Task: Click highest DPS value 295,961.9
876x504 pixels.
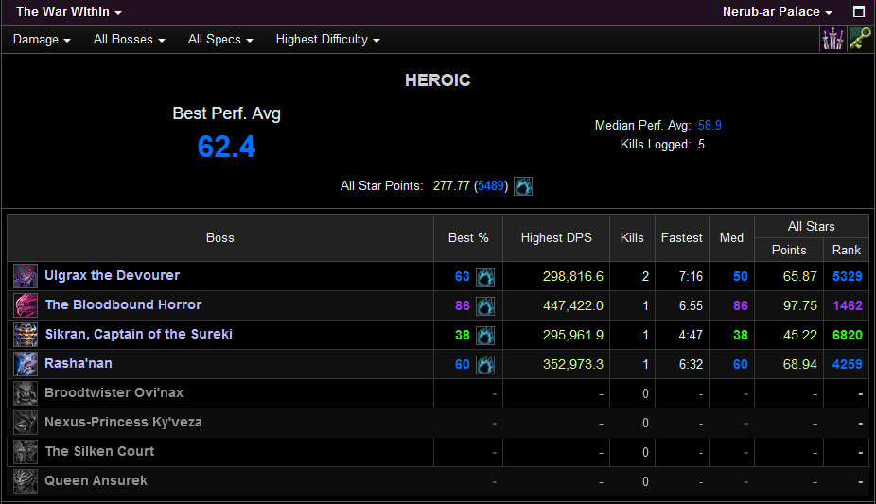Action: click(x=573, y=335)
